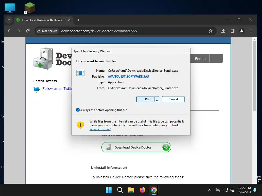The width and height of the screenshot is (262, 196).
Task: Click the Device Doctor toolbox logo
Action: [43, 58]
